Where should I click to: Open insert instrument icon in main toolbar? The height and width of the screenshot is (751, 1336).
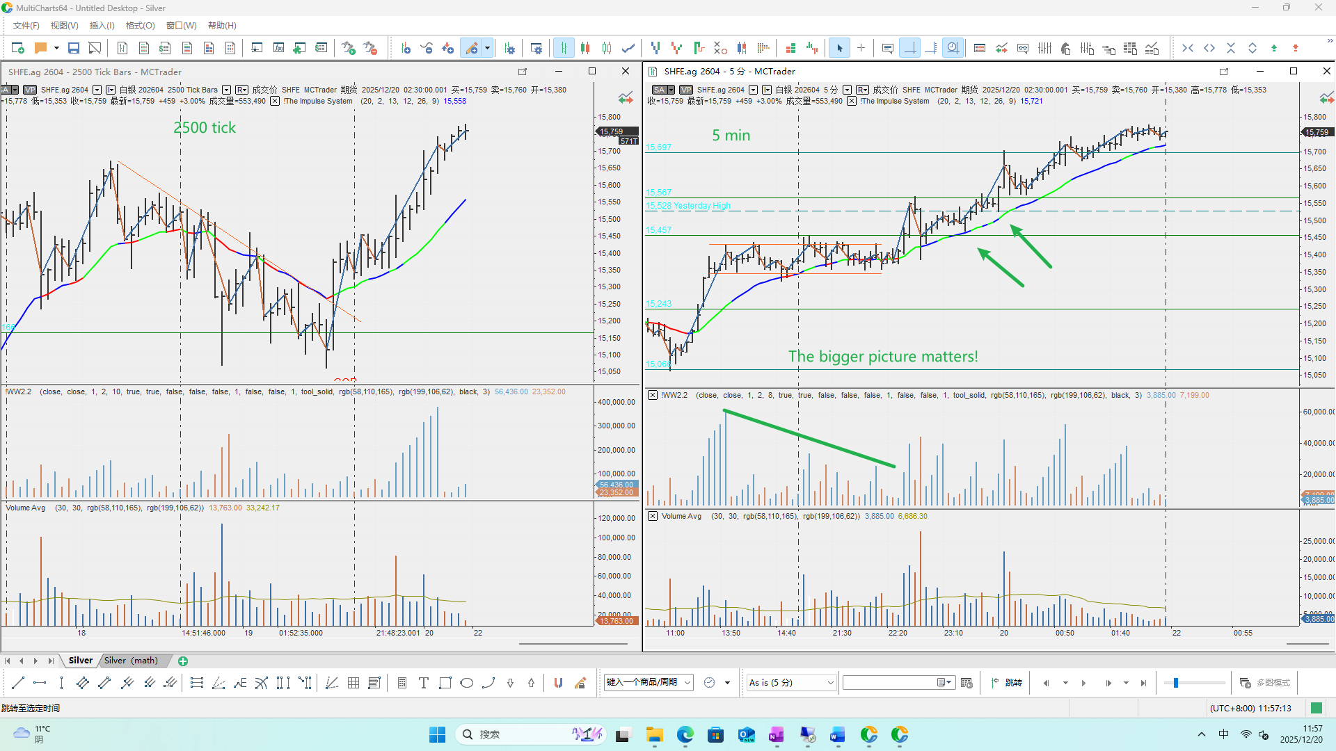[406, 48]
